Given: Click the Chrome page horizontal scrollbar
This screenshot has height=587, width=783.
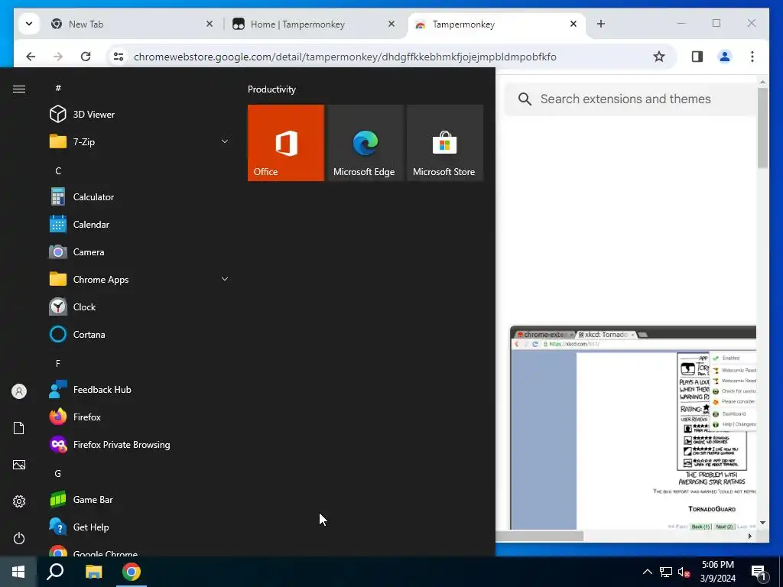Looking at the screenshot, I should [540, 536].
